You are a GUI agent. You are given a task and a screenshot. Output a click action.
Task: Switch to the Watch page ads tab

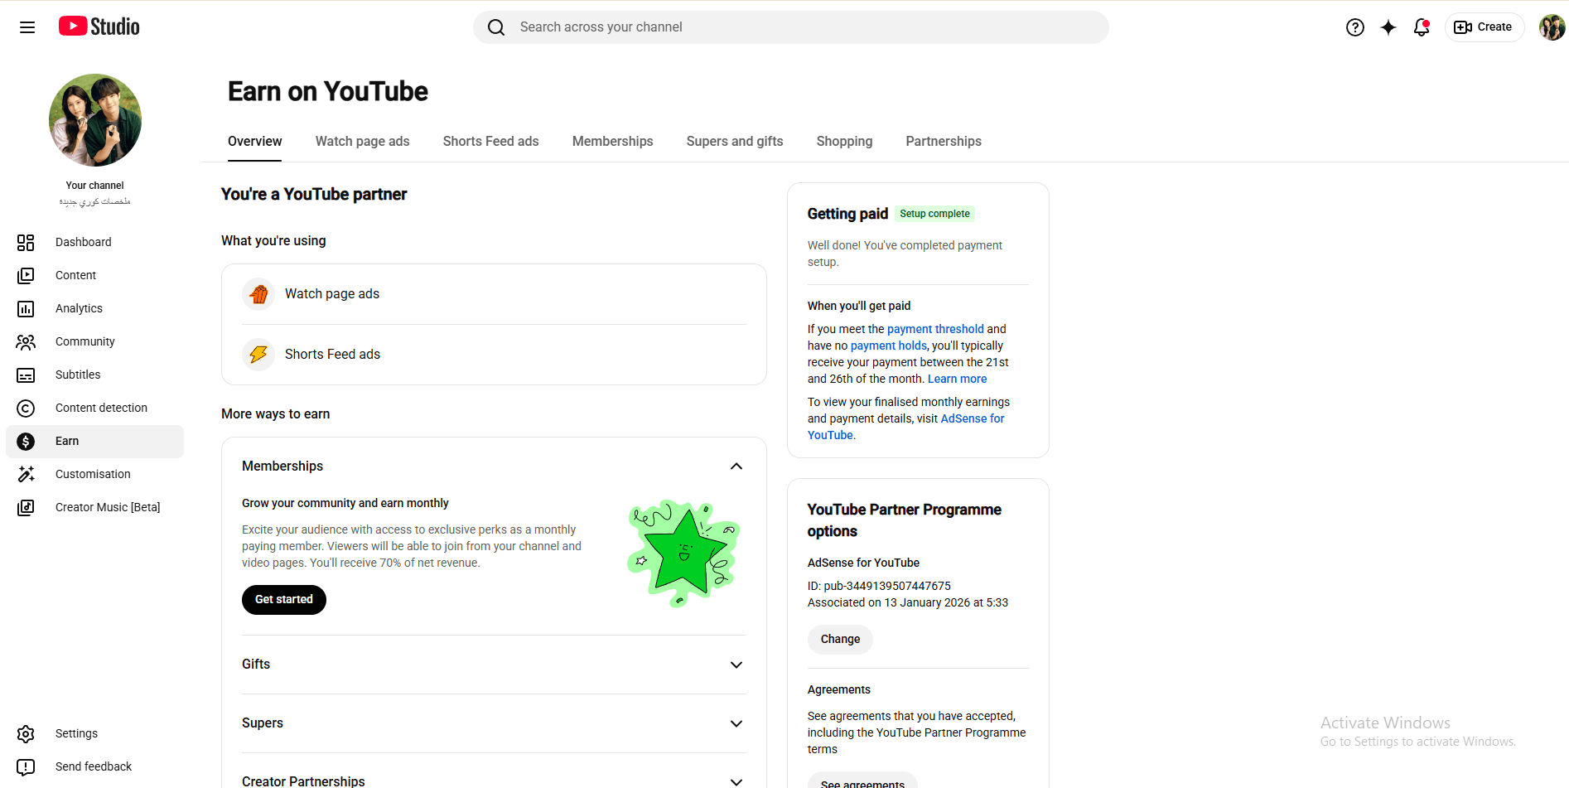(x=363, y=142)
